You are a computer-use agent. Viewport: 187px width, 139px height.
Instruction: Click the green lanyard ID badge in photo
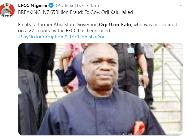[x=131, y=50]
